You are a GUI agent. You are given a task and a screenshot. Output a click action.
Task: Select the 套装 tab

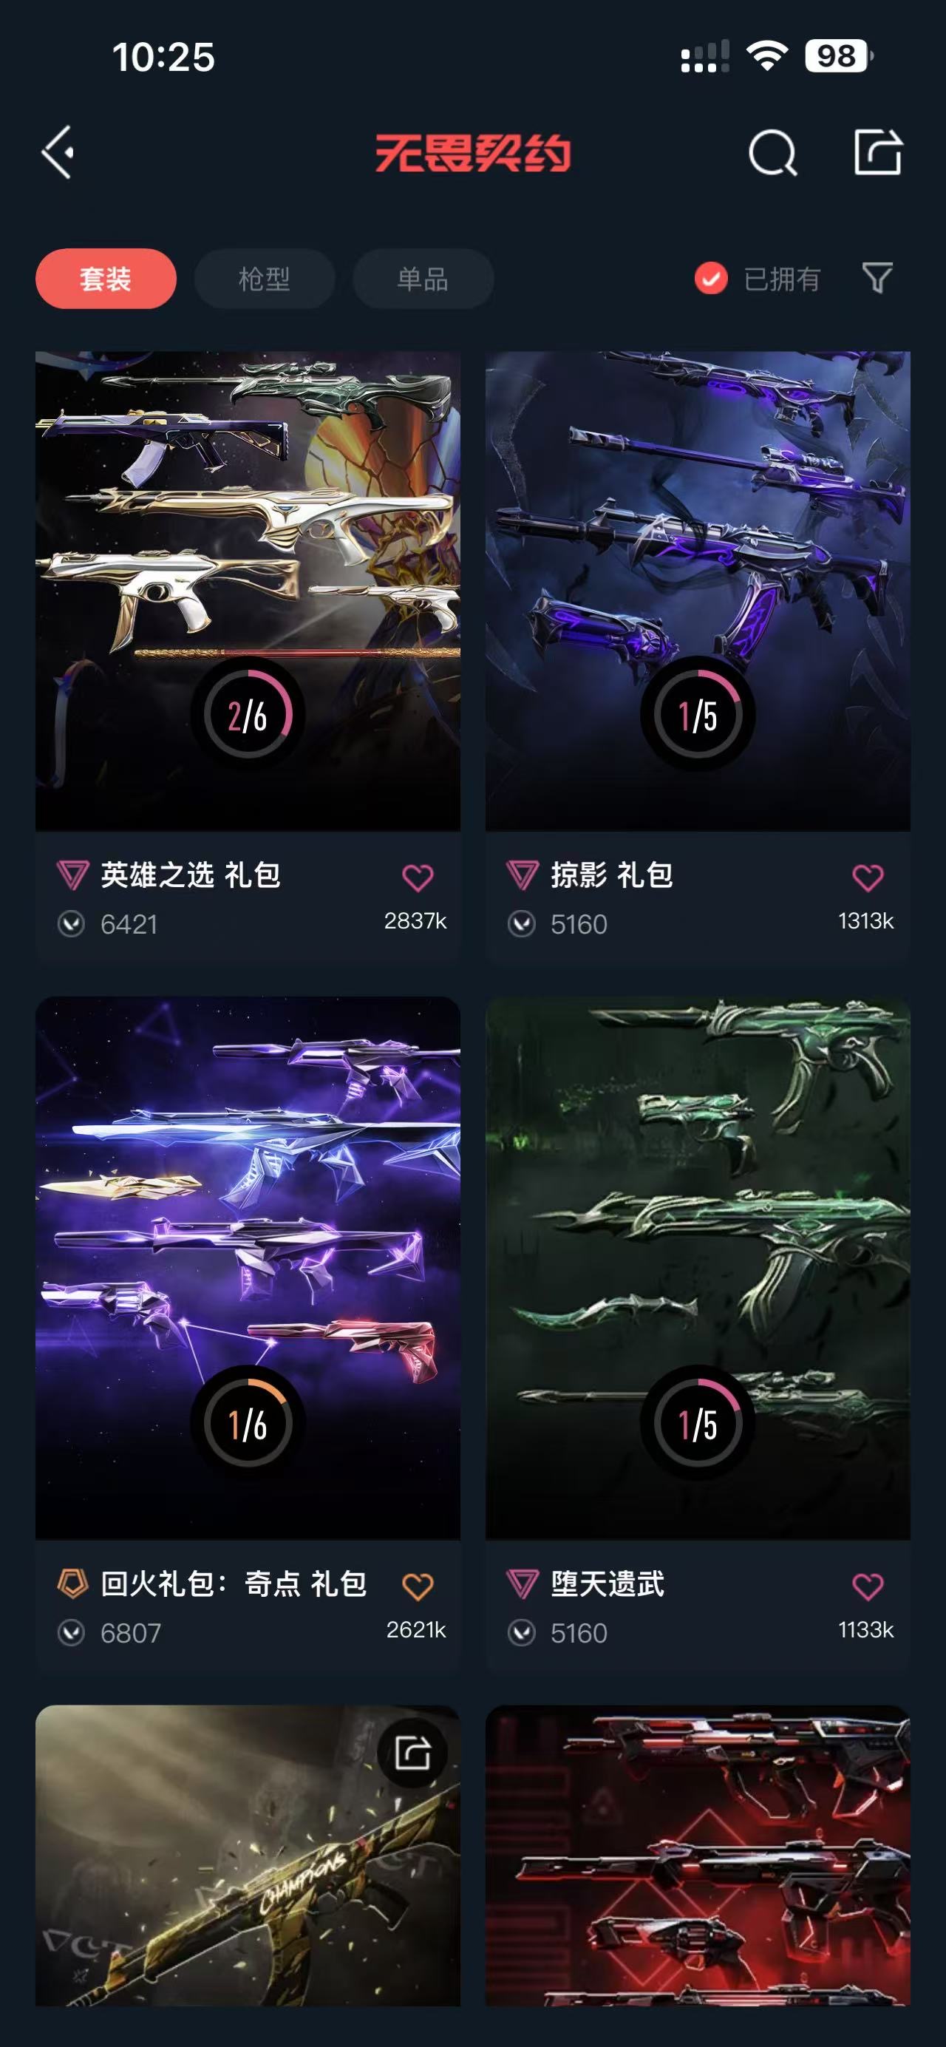[106, 279]
